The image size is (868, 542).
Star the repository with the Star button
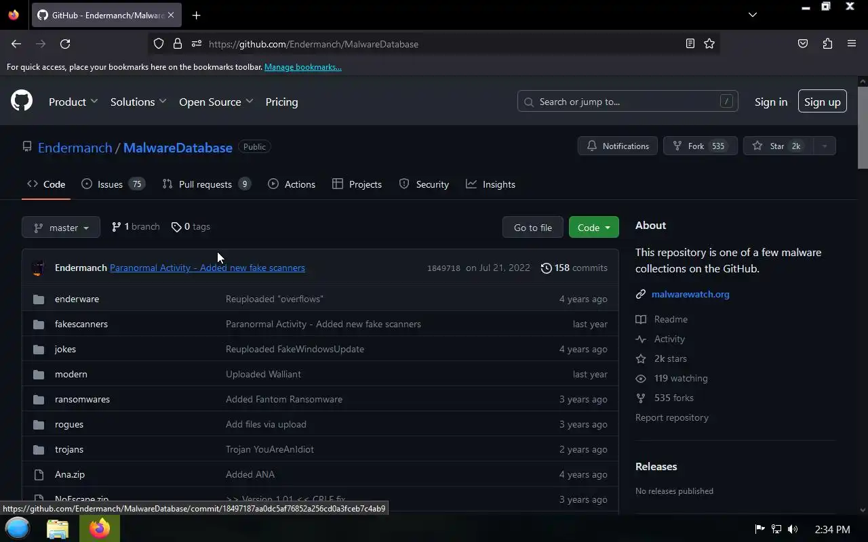tap(778, 146)
